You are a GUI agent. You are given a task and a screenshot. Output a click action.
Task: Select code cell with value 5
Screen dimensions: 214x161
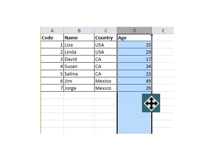click(x=52, y=73)
